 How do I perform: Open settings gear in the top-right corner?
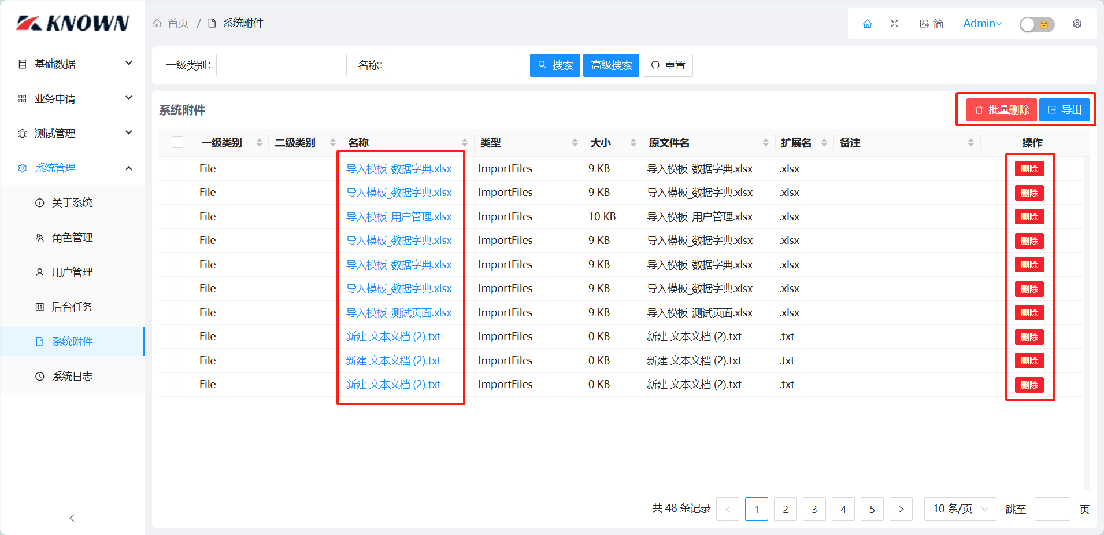[1077, 24]
